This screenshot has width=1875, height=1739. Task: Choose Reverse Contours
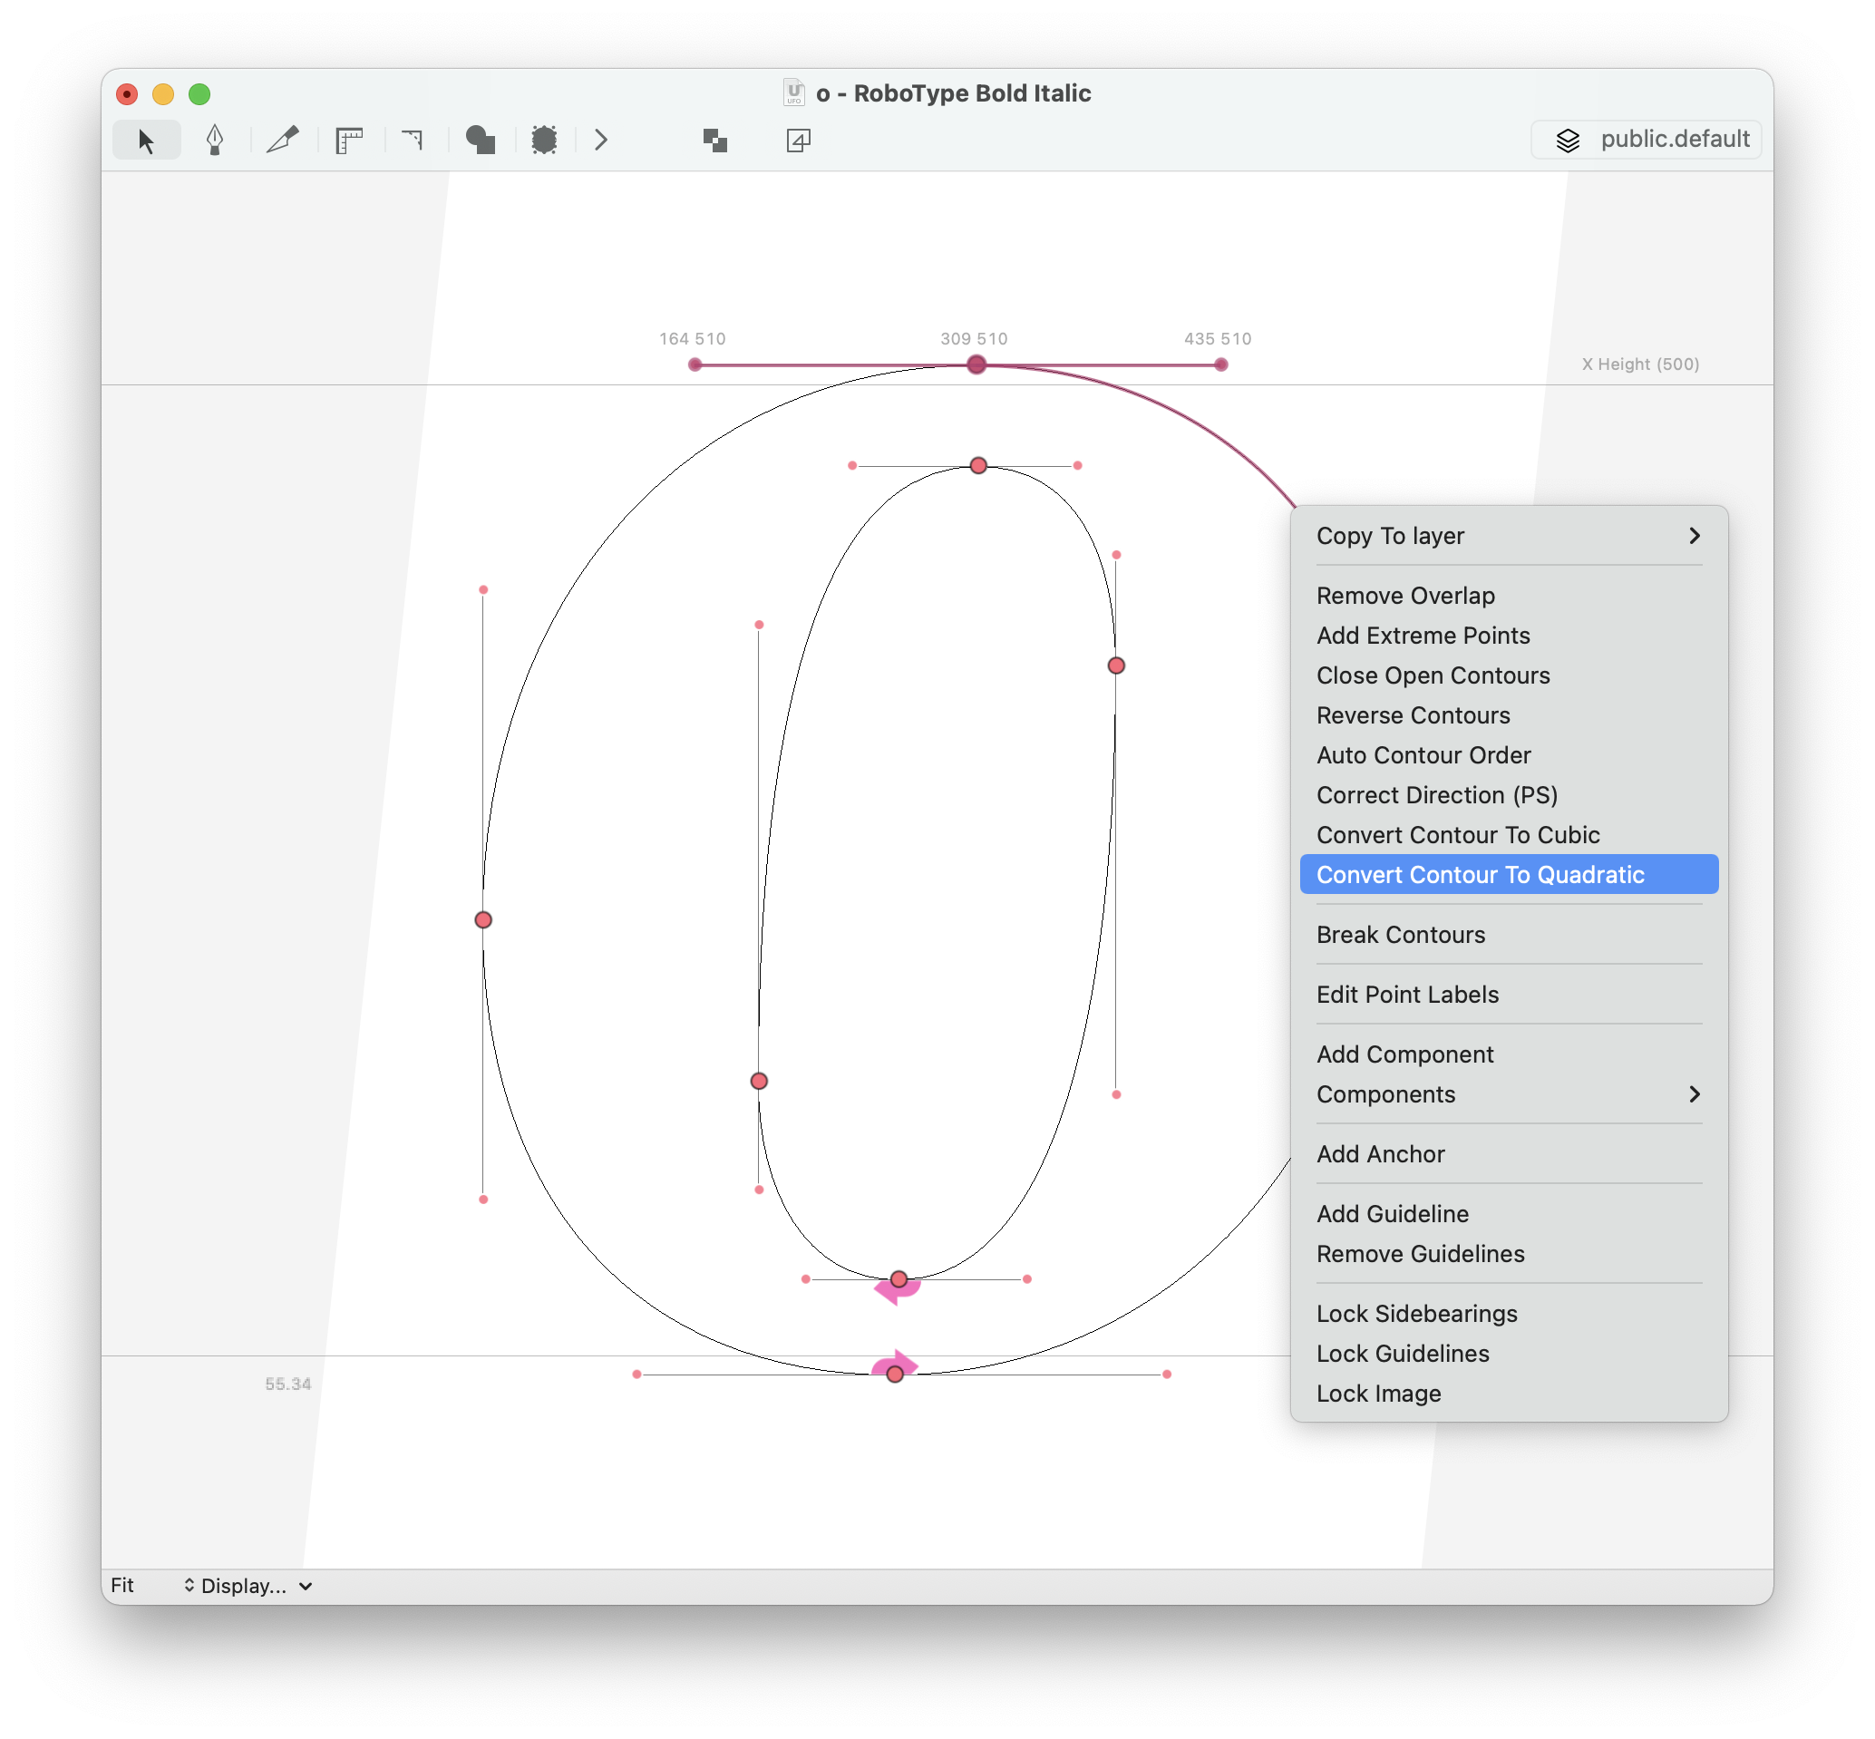[x=1509, y=715]
